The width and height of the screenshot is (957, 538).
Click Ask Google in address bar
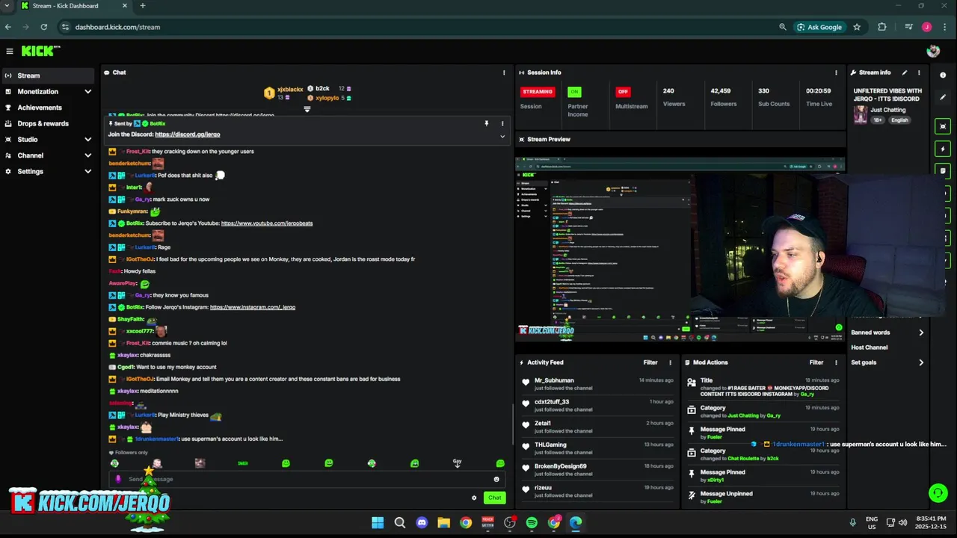tap(819, 27)
